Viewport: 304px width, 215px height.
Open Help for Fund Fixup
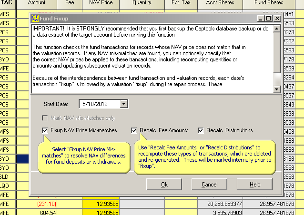tap(254, 184)
